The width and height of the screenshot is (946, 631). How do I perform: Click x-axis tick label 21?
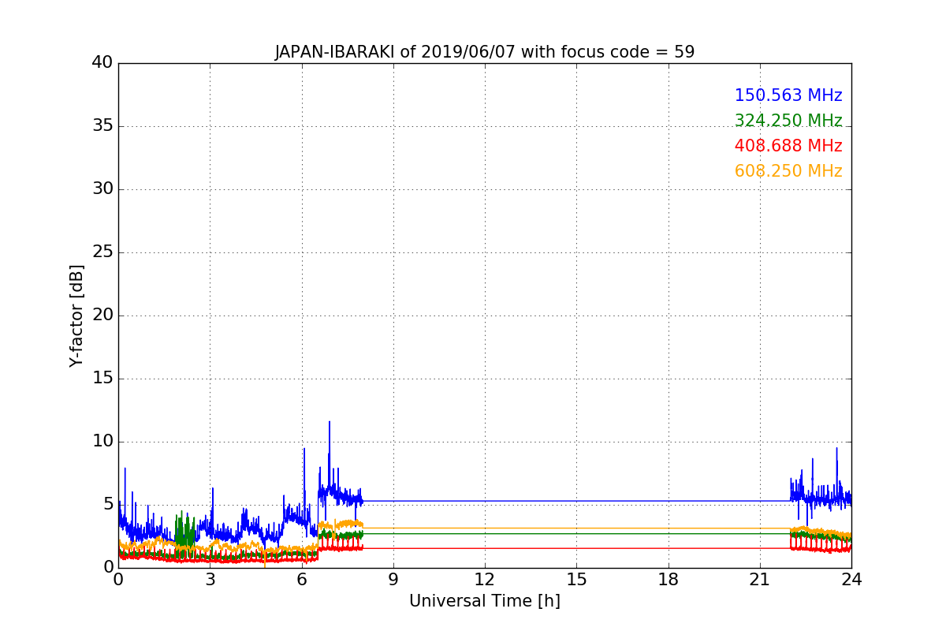point(759,580)
